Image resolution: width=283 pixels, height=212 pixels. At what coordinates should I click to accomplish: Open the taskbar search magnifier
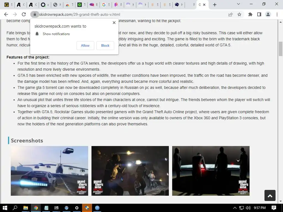click(x=15, y=208)
